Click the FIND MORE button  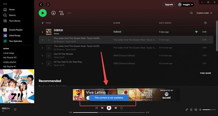click(x=206, y=73)
